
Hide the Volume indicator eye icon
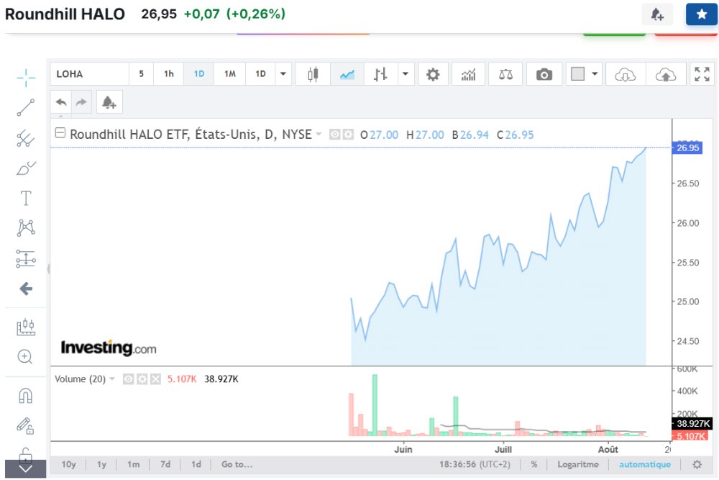(x=129, y=379)
